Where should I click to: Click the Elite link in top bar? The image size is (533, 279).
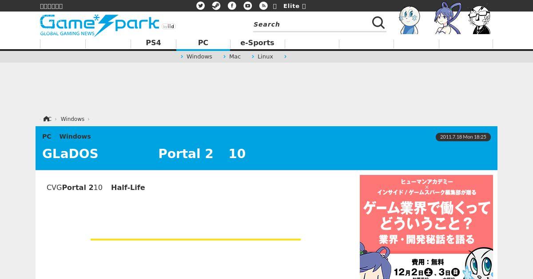click(x=291, y=6)
